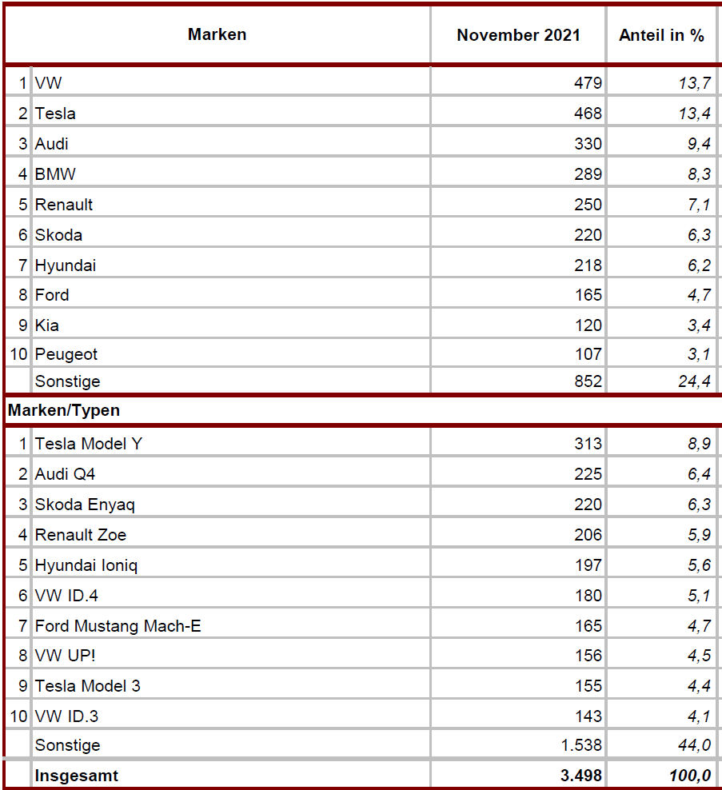Screen dimensions: 722x790
Task: Click the Insgesamt total label
Action: 77,776
